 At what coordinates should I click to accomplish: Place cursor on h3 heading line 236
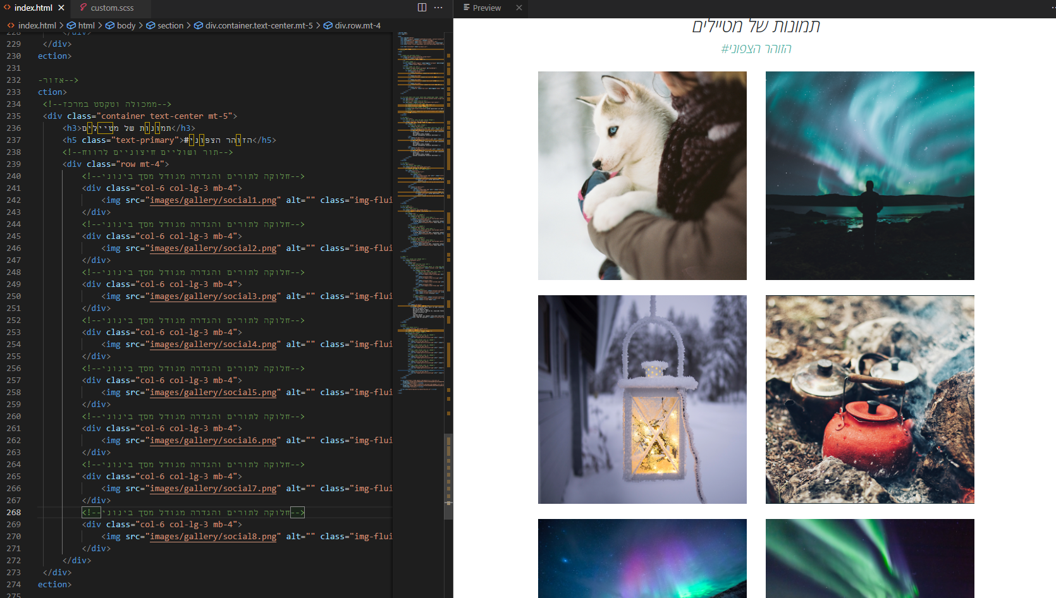pyautogui.click(x=129, y=128)
